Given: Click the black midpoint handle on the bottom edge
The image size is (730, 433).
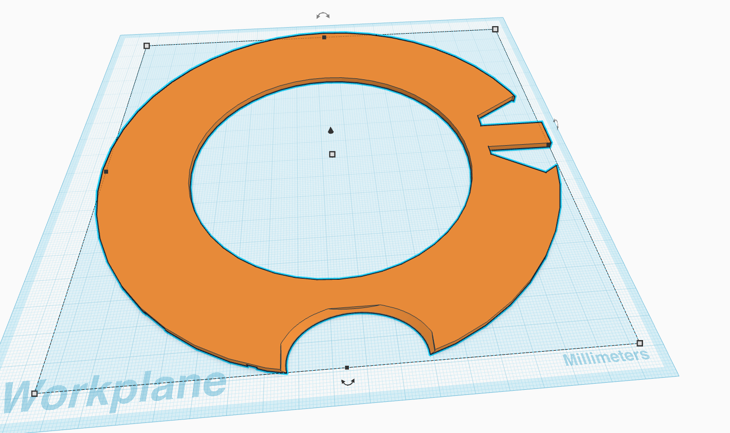Looking at the screenshot, I should pyautogui.click(x=347, y=368).
